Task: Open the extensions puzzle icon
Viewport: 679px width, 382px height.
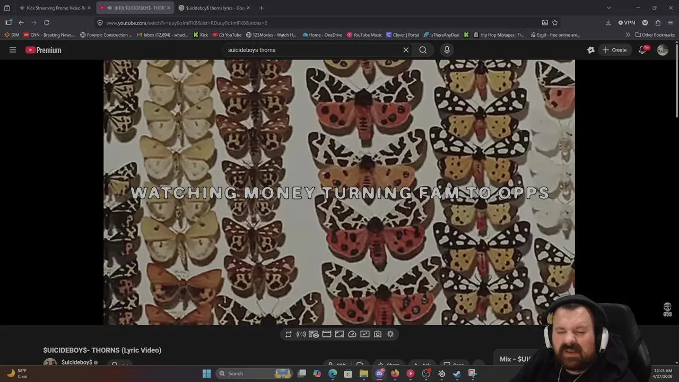Action: coord(658,23)
